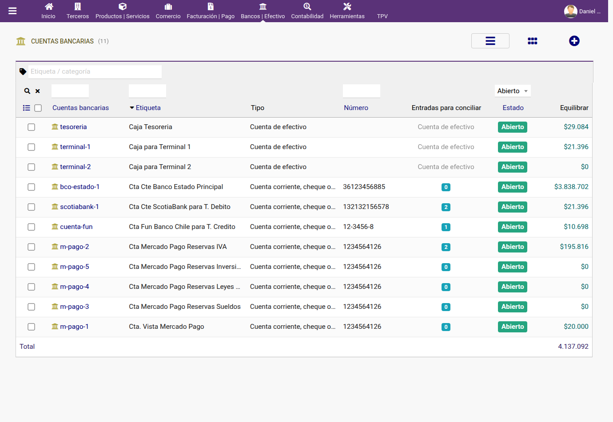Click the $195.816 balance

coord(574,247)
